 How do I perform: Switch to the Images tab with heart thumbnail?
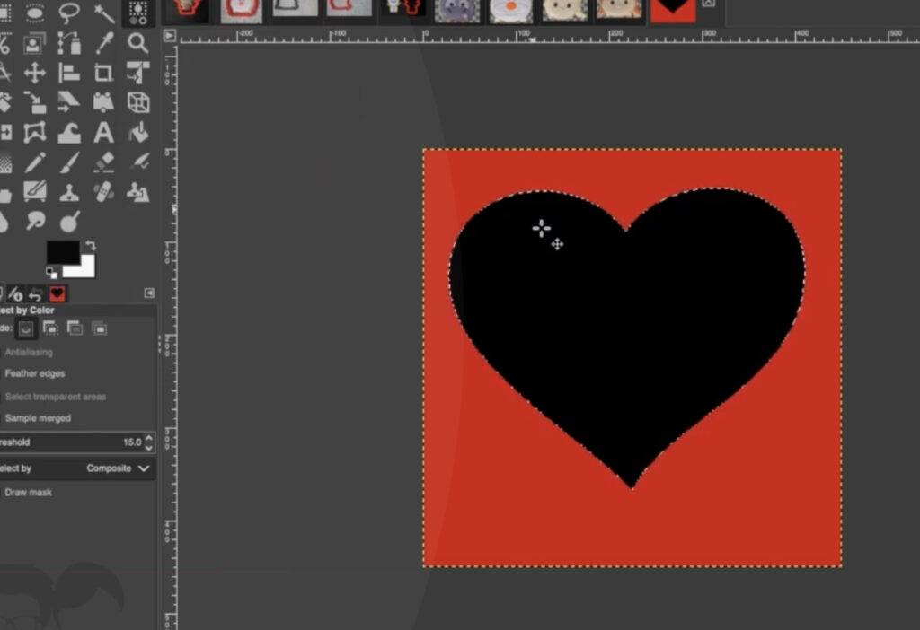pyautogui.click(x=57, y=293)
